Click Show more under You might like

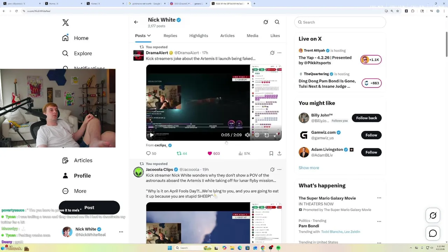[309, 168]
